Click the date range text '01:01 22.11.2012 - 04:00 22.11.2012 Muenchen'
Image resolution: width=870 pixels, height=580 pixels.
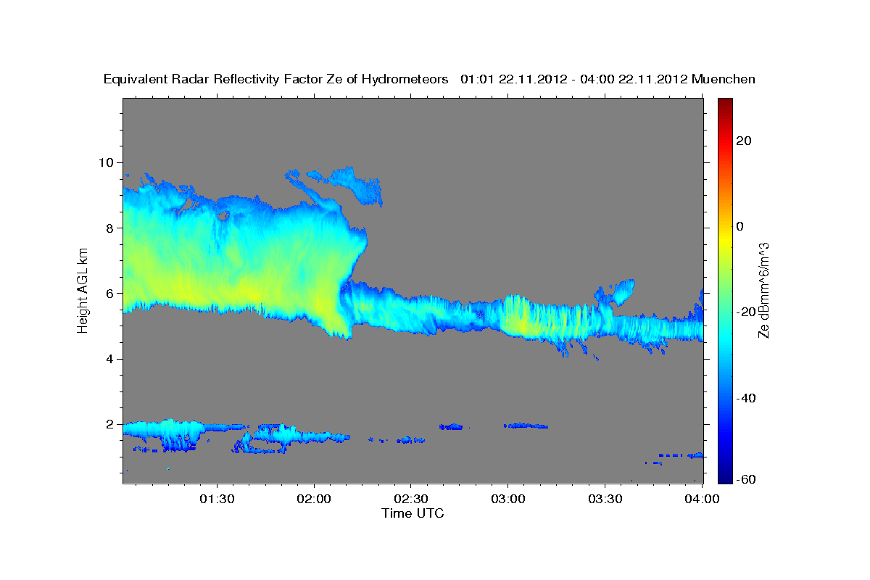point(608,79)
